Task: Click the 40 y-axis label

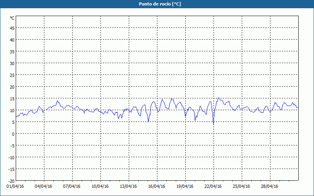Action: point(12,40)
